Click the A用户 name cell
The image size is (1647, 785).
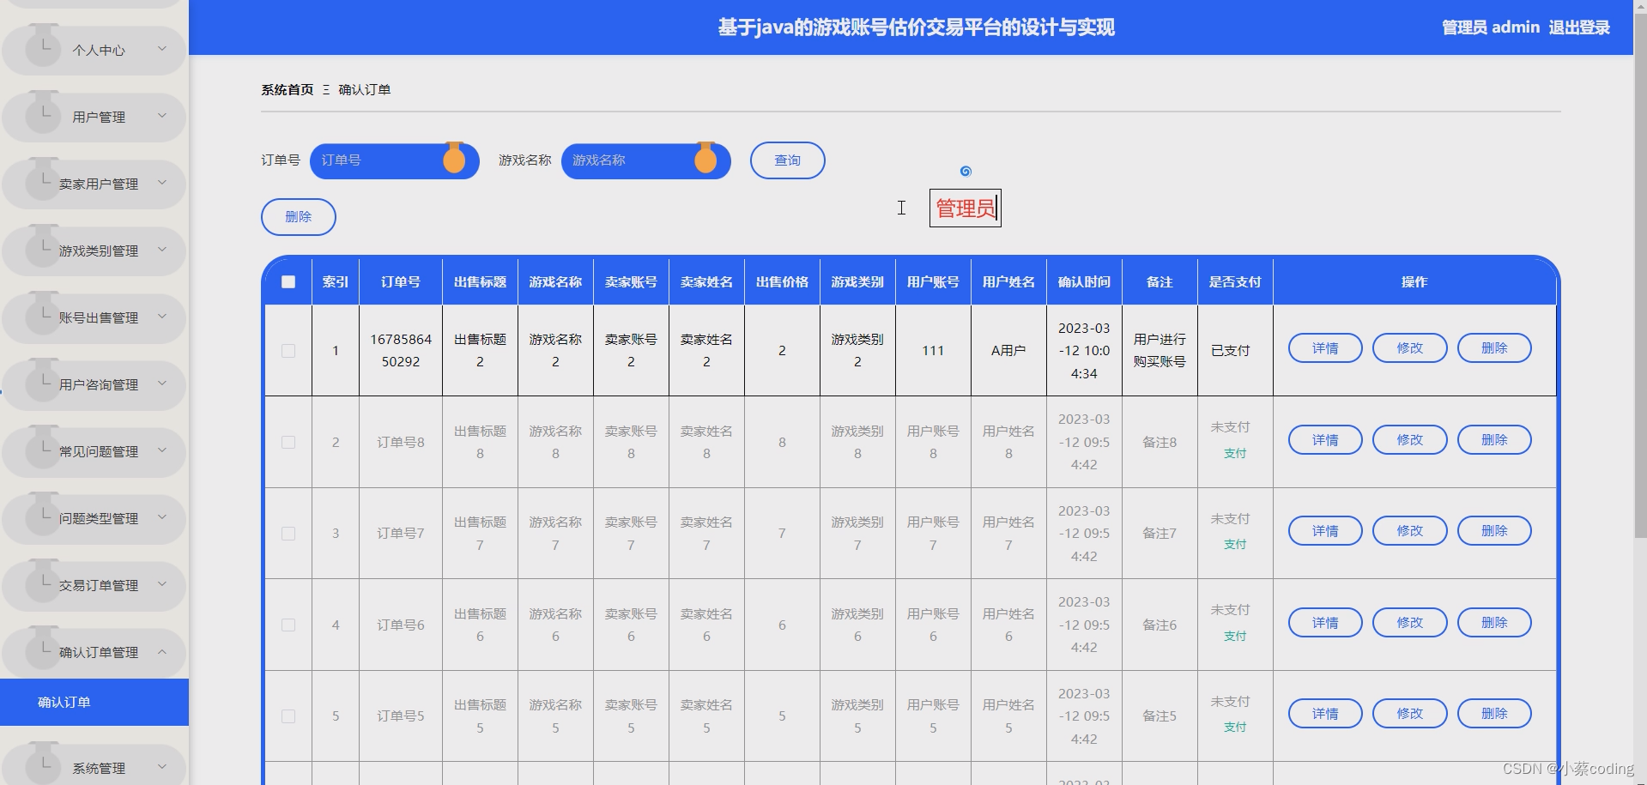(1008, 351)
